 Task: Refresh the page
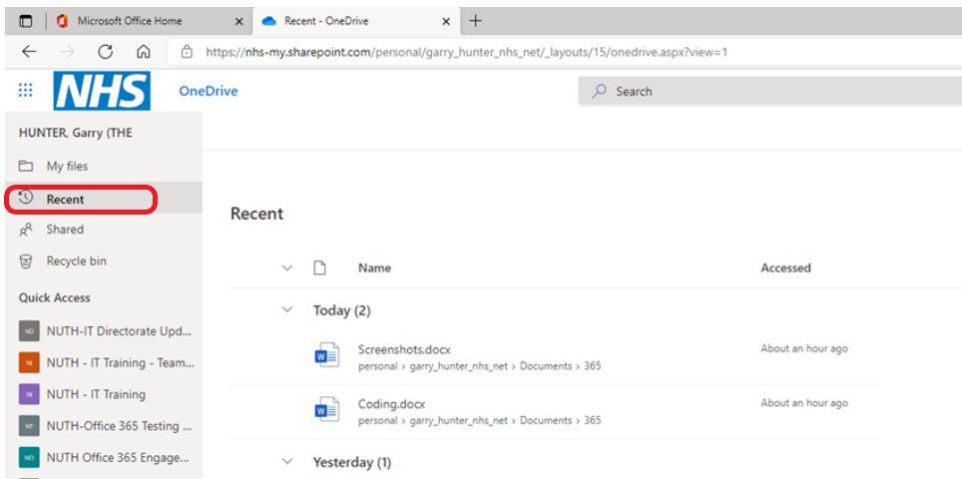click(x=106, y=52)
